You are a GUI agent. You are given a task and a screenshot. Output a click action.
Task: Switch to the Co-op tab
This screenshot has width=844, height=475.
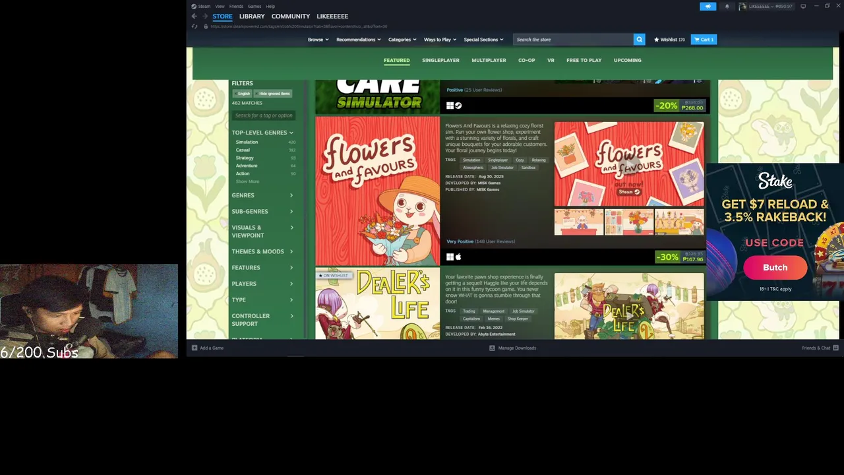click(x=526, y=60)
